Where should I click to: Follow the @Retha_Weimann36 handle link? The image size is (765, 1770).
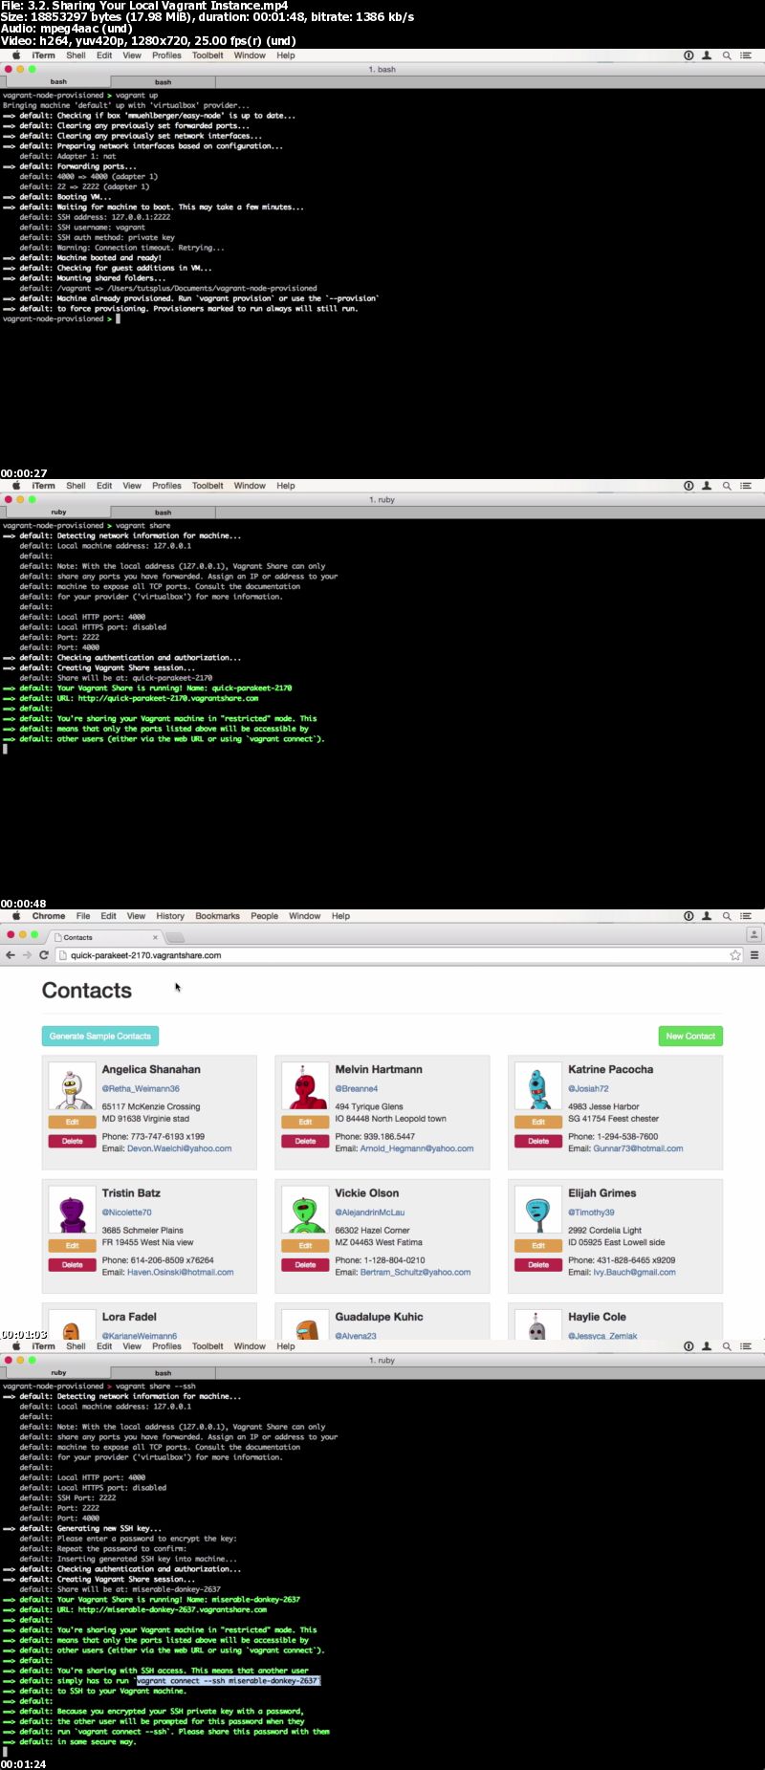141,1088
